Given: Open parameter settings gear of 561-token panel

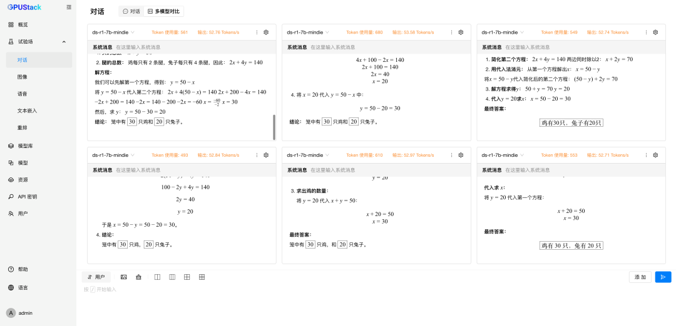Looking at the screenshot, I should tap(266, 32).
